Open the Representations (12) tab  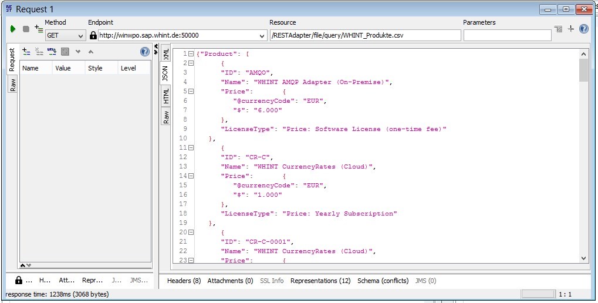pos(320,281)
